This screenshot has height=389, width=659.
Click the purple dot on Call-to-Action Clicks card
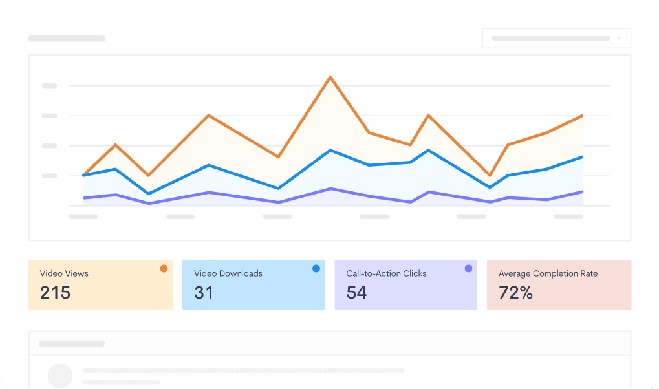(468, 268)
